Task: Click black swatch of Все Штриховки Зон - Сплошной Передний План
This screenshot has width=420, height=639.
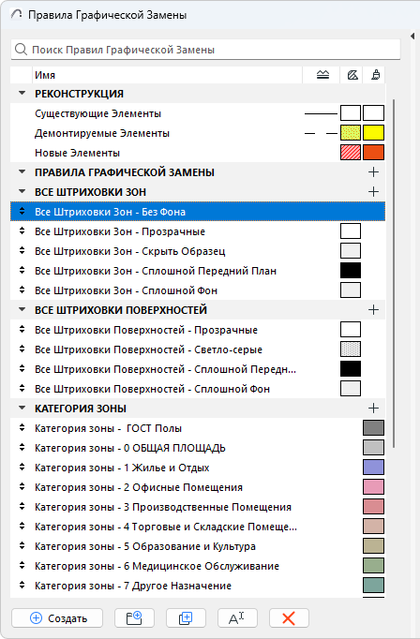Action: click(x=351, y=270)
